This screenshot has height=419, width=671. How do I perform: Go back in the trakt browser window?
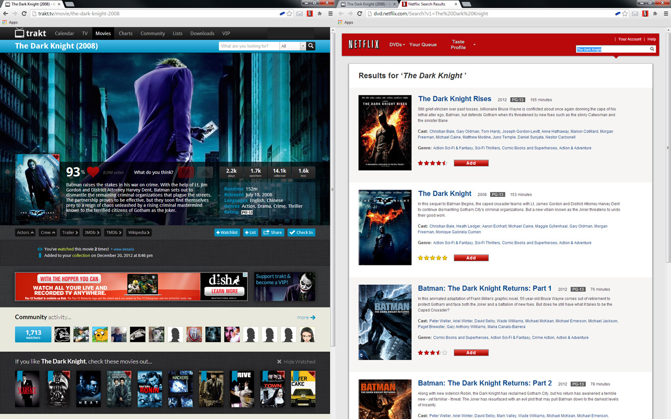(6, 14)
